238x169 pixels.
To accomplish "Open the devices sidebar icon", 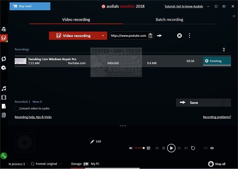I will 4,106.
